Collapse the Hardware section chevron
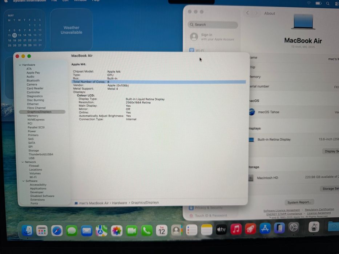The height and width of the screenshot is (254, 339). coord(20,65)
